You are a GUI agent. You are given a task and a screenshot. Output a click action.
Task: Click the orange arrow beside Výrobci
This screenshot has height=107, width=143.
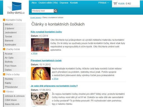(x=4, y=91)
